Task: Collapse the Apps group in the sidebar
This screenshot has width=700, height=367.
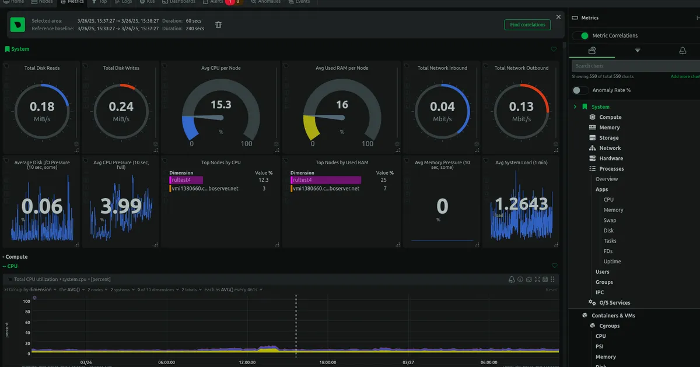Action: (x=601, y=189)
